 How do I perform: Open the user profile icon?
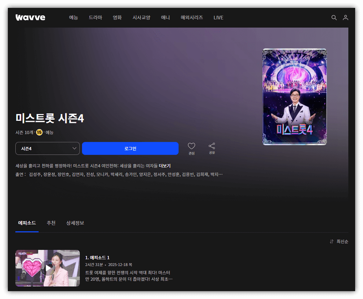345,17
